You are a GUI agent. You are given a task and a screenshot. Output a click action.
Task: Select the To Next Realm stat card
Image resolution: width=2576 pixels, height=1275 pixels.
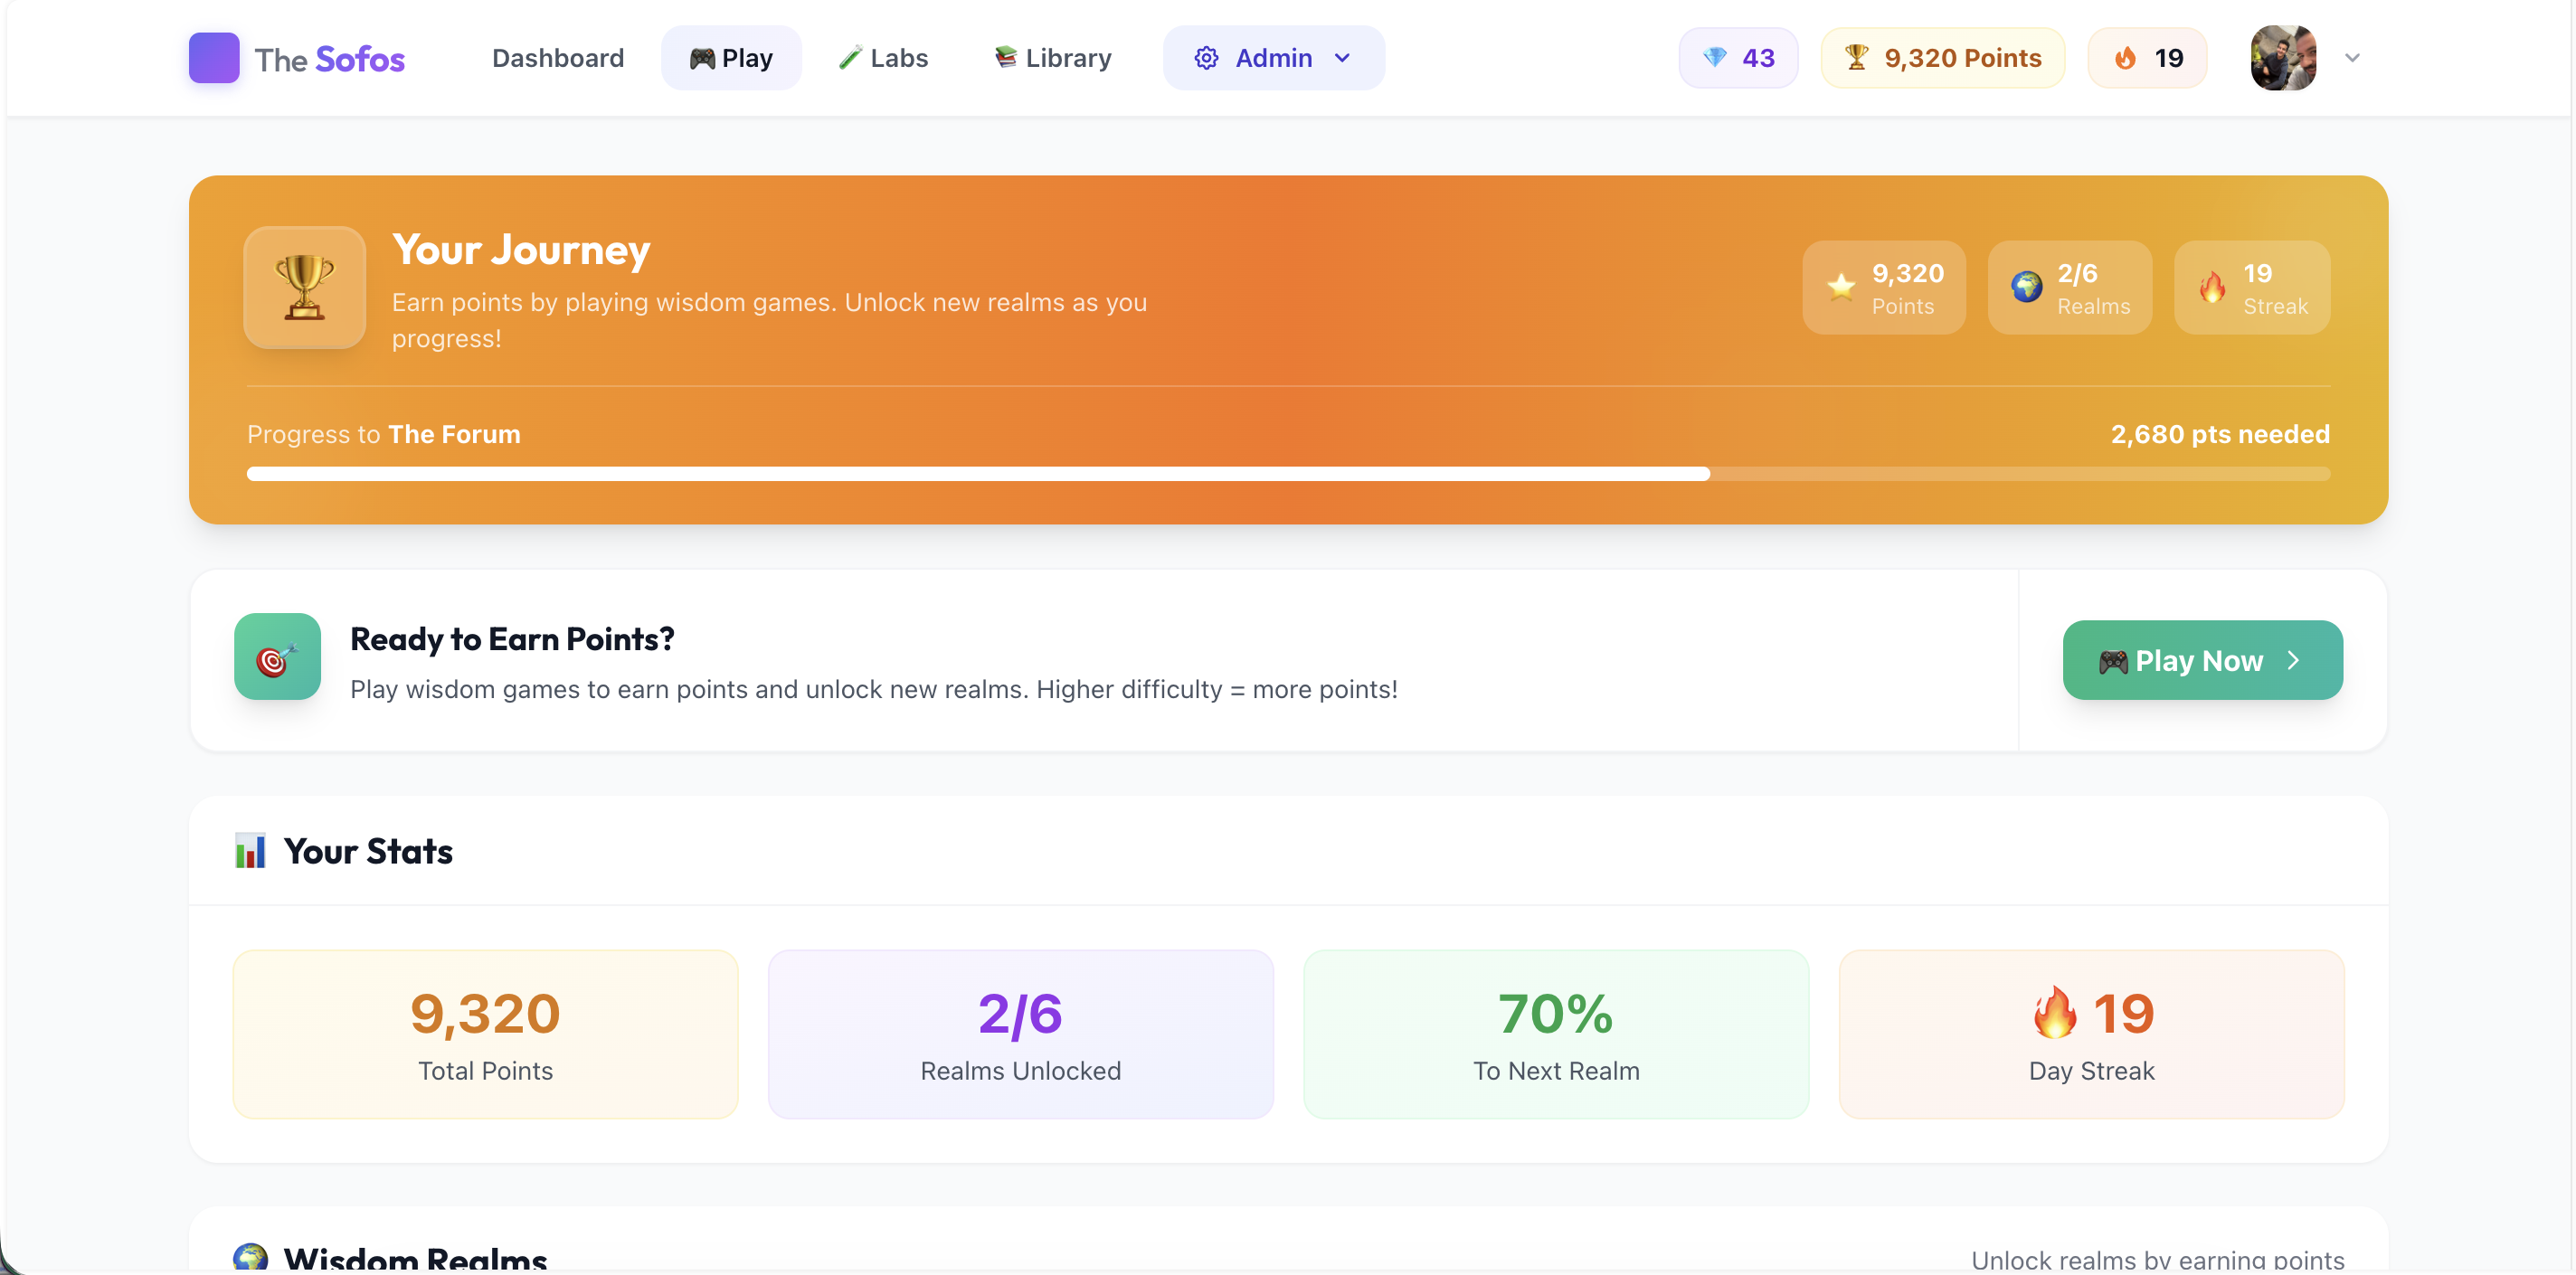pyautogui.click(x=1555, y=1034)
